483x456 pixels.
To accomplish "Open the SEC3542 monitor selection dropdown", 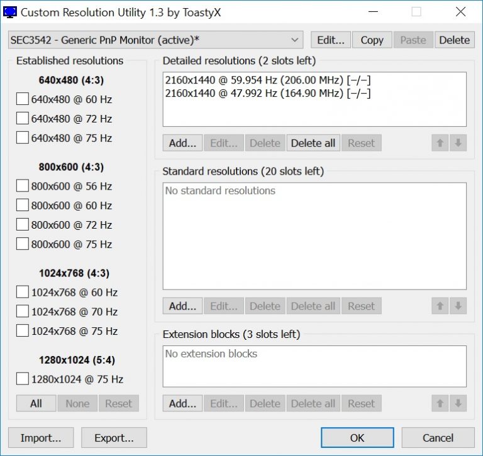I will [x=155, y=40].
